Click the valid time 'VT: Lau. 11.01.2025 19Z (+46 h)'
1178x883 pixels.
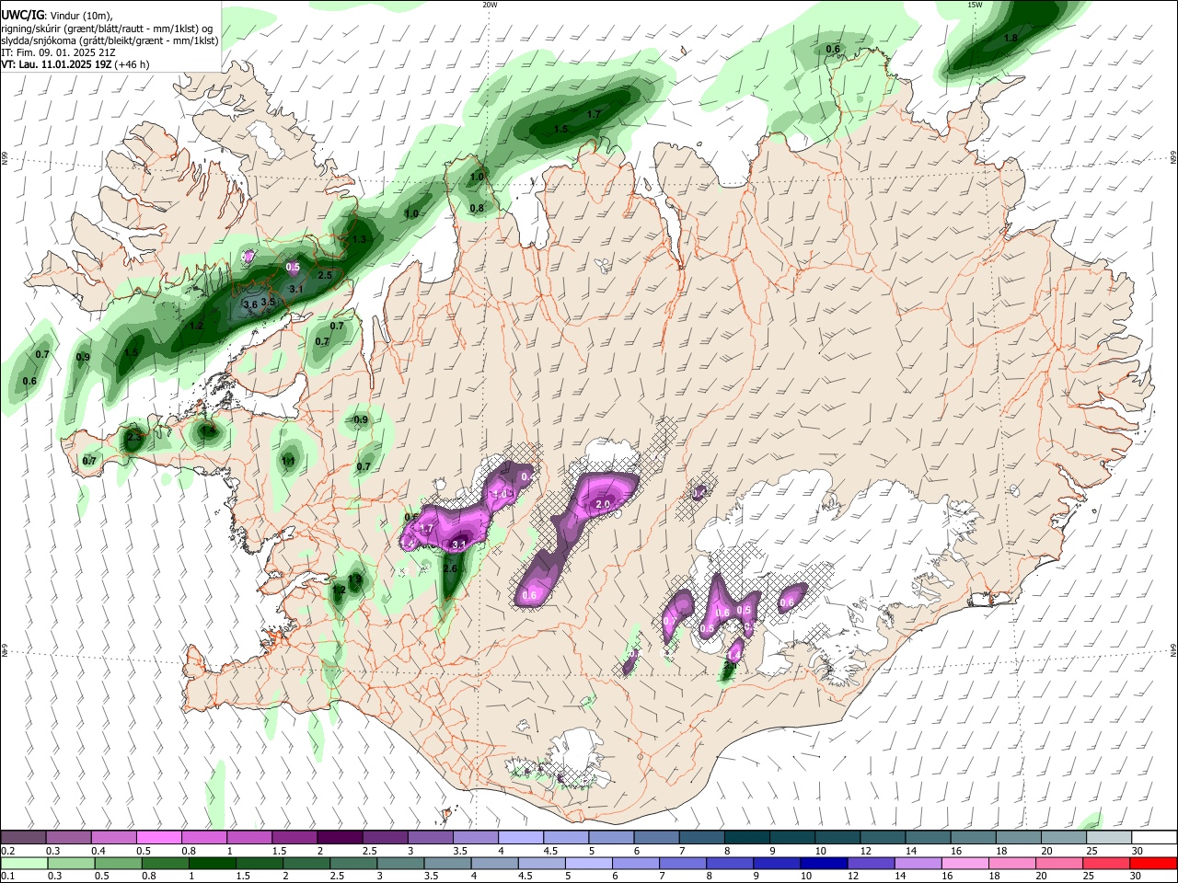pyautogui.click(x=75, y=64)
